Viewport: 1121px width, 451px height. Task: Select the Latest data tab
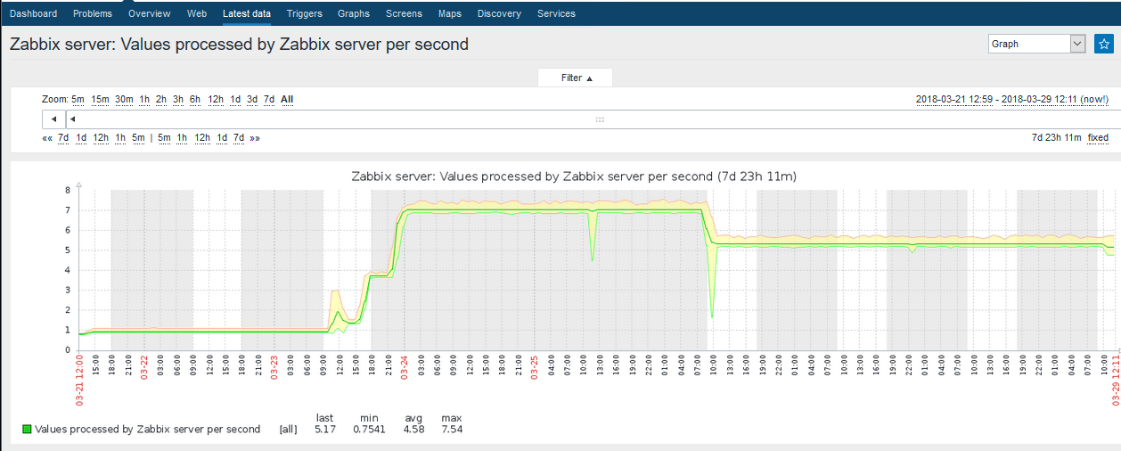point(247,13)
